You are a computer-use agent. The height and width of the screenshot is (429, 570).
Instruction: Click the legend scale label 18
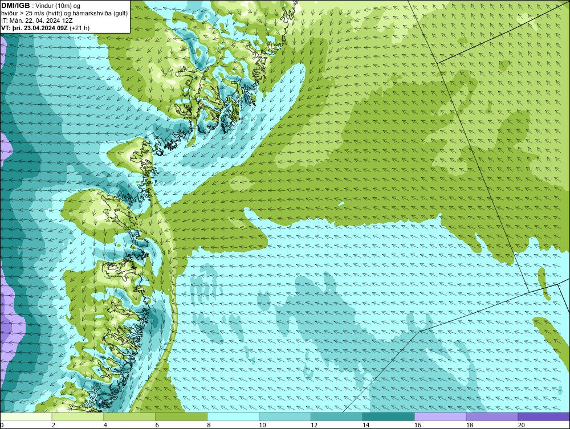coord(470,425)
